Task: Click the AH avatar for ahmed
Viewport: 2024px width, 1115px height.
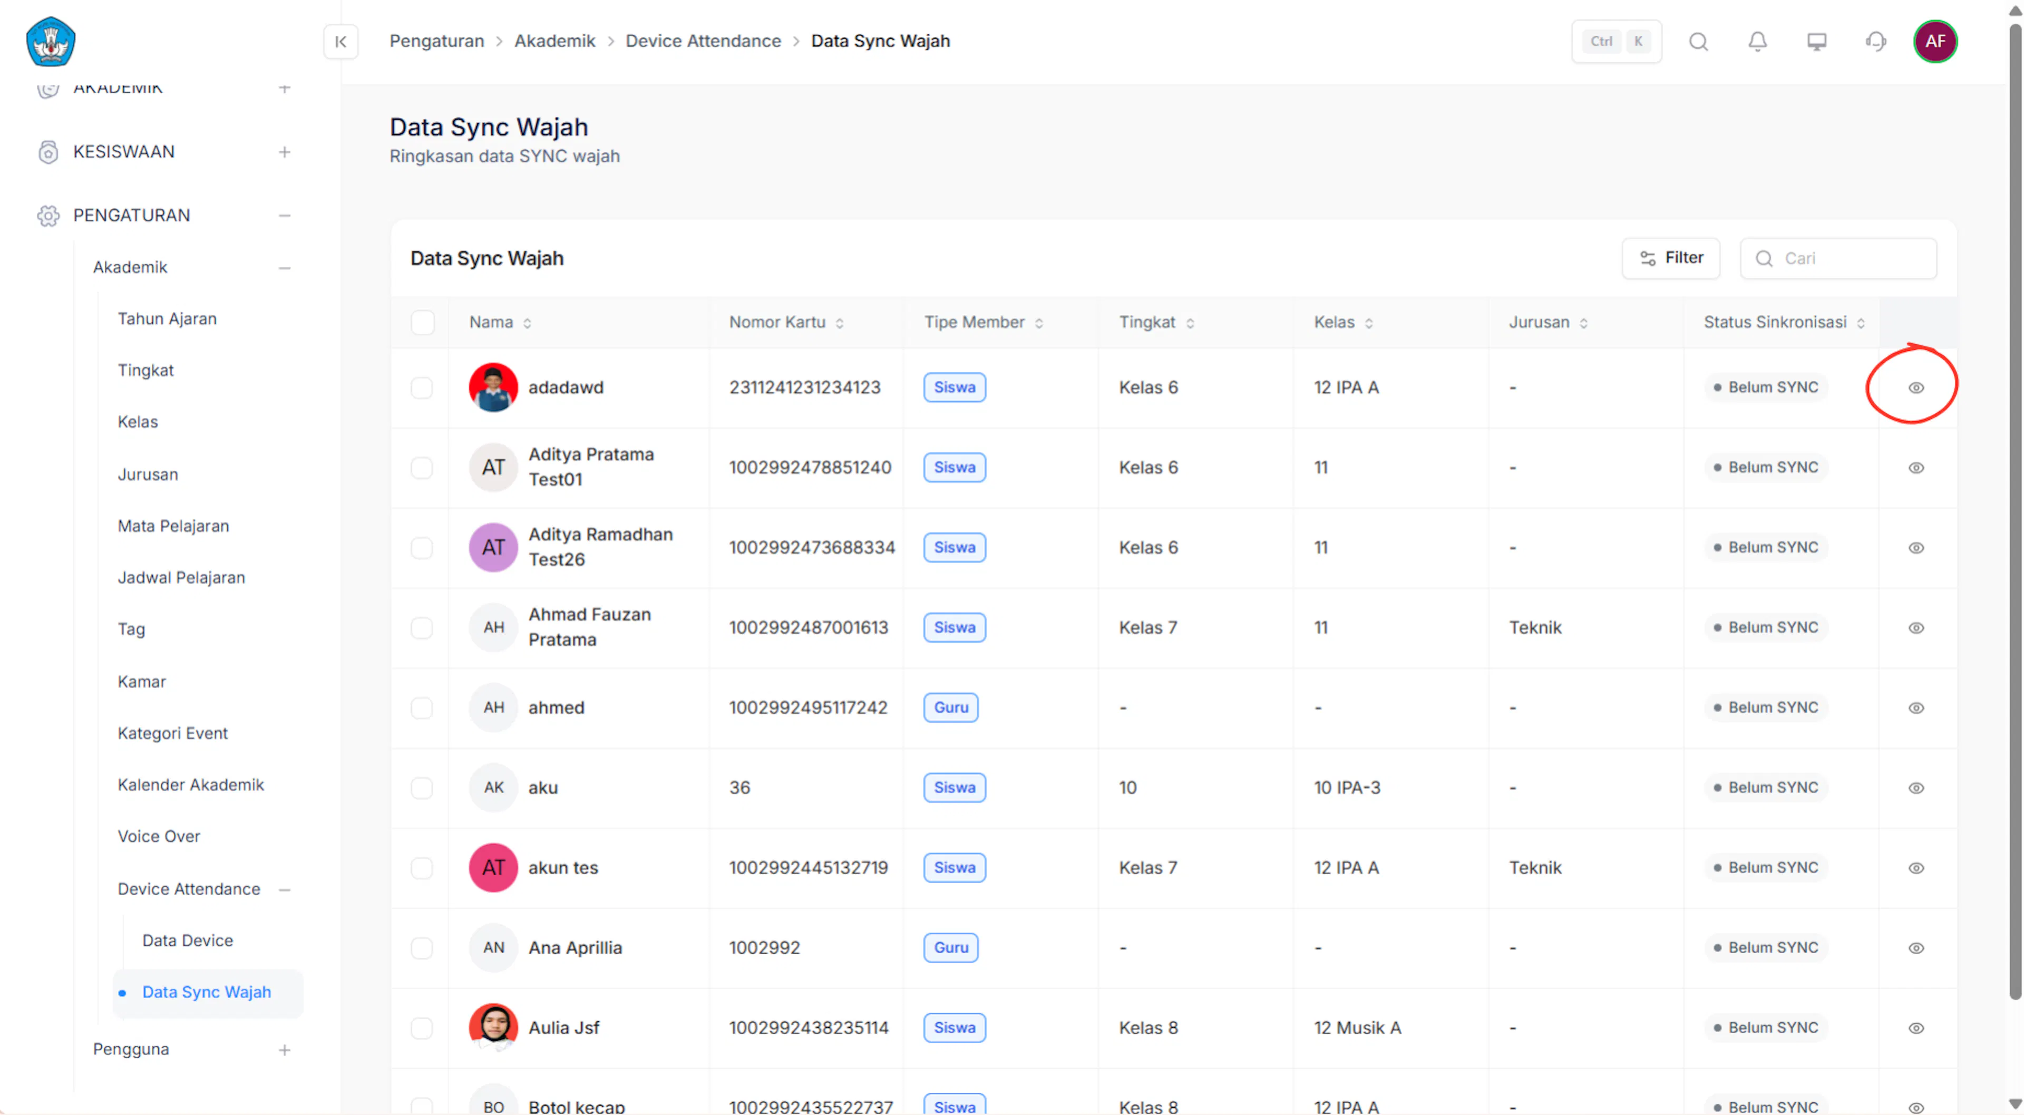Action: click(x=493, y=707)
